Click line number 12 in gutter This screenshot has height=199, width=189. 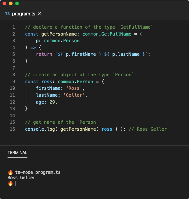[12, 102]
